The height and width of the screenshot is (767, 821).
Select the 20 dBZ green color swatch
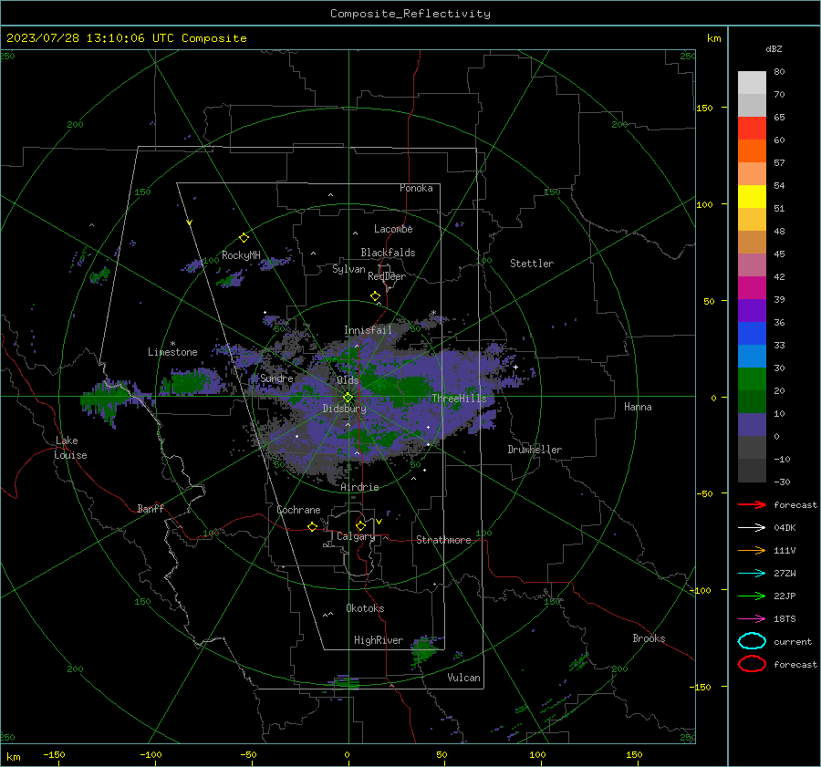pos(752,379)
